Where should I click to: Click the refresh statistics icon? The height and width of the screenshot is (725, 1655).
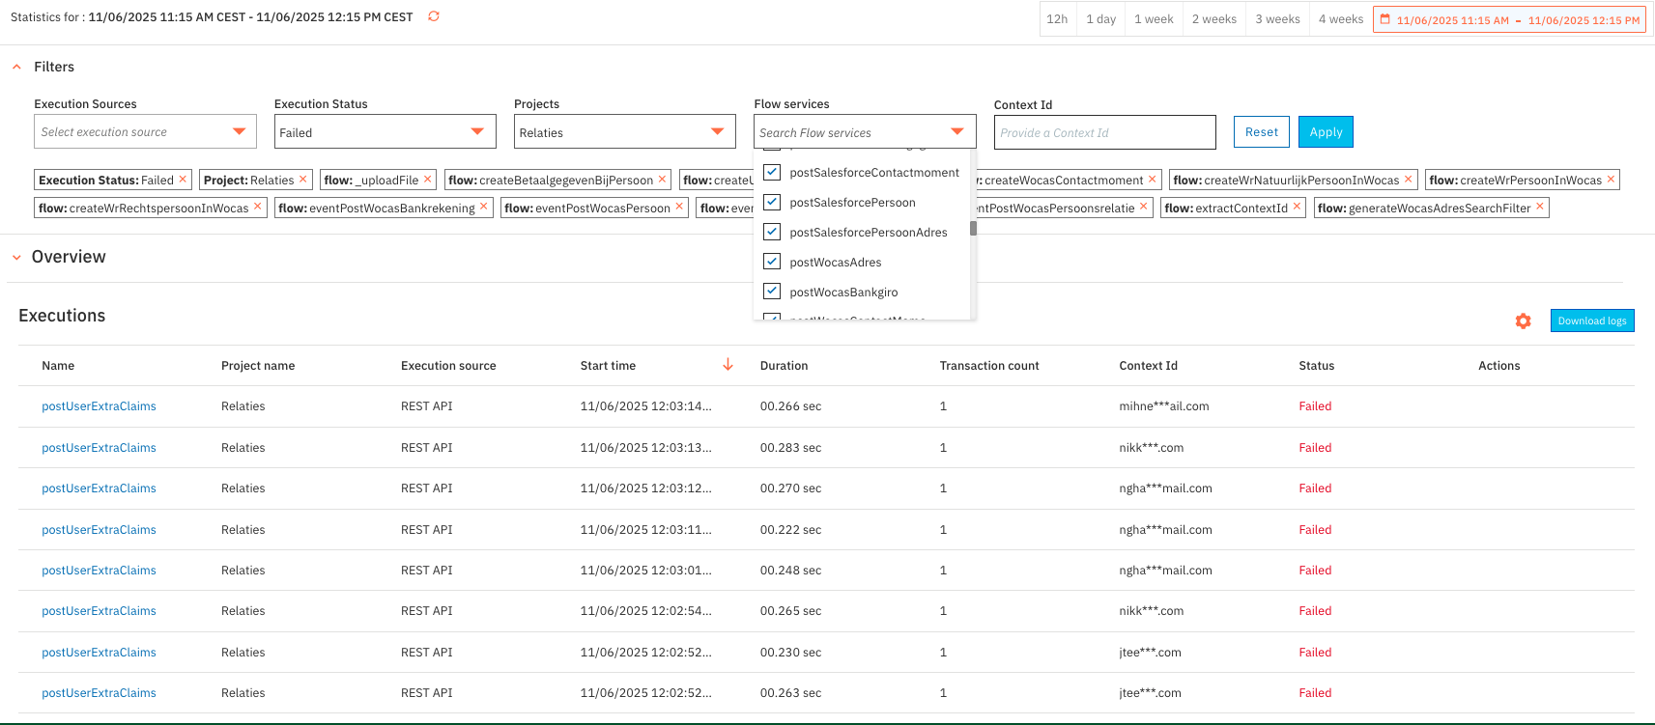tap(434, 16)
